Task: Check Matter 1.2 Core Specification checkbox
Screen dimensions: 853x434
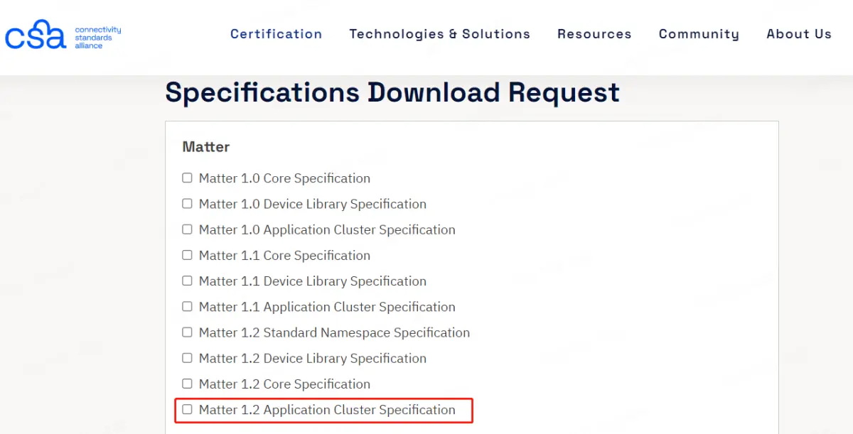Action: tap(187, 384)
